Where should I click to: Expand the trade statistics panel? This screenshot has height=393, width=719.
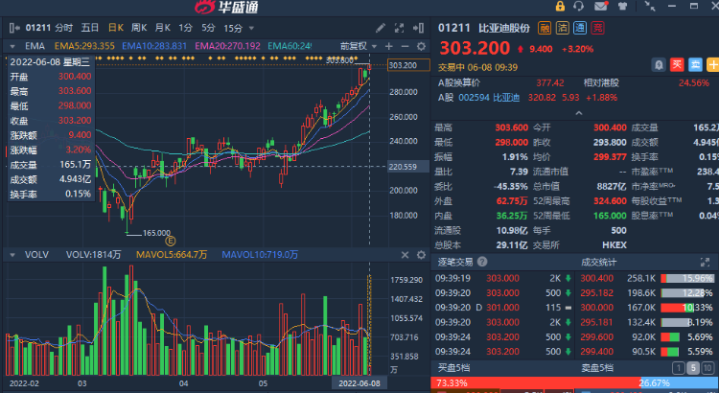pos(705,262)
